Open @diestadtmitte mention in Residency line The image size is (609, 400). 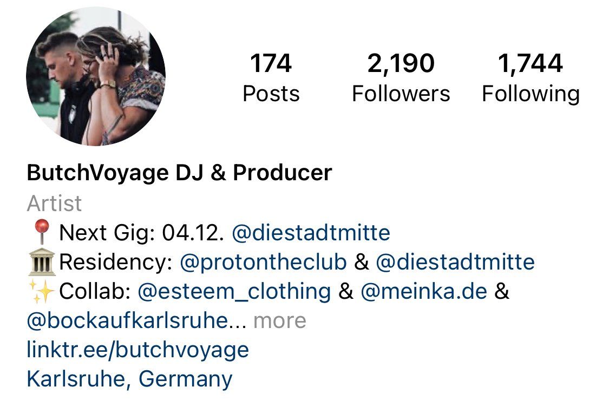pos(455,262)
